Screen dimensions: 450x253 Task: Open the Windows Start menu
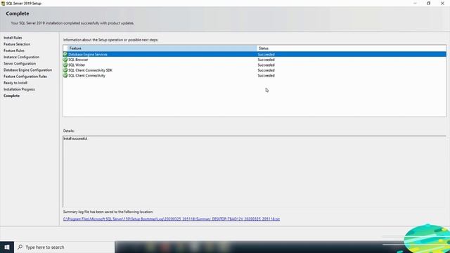(x=7, y=247)
